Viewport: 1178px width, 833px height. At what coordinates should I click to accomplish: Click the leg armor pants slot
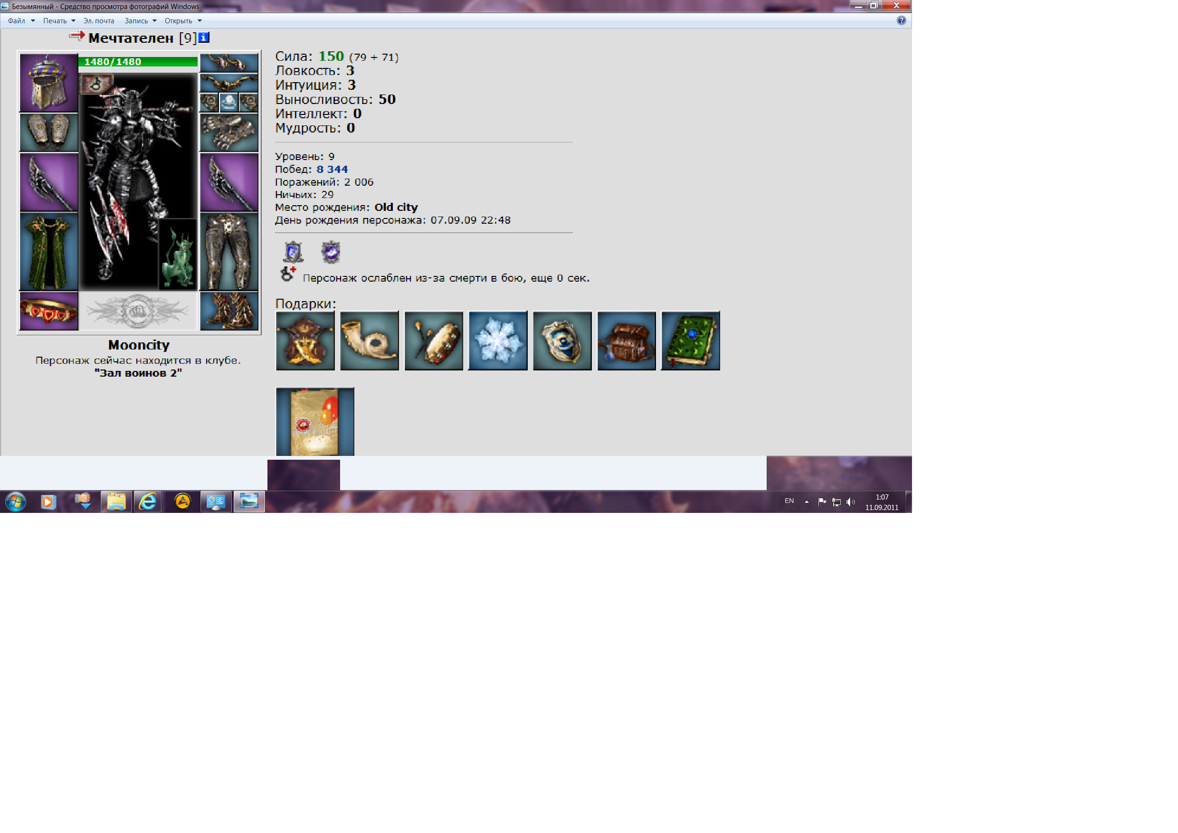coord(229,251)
